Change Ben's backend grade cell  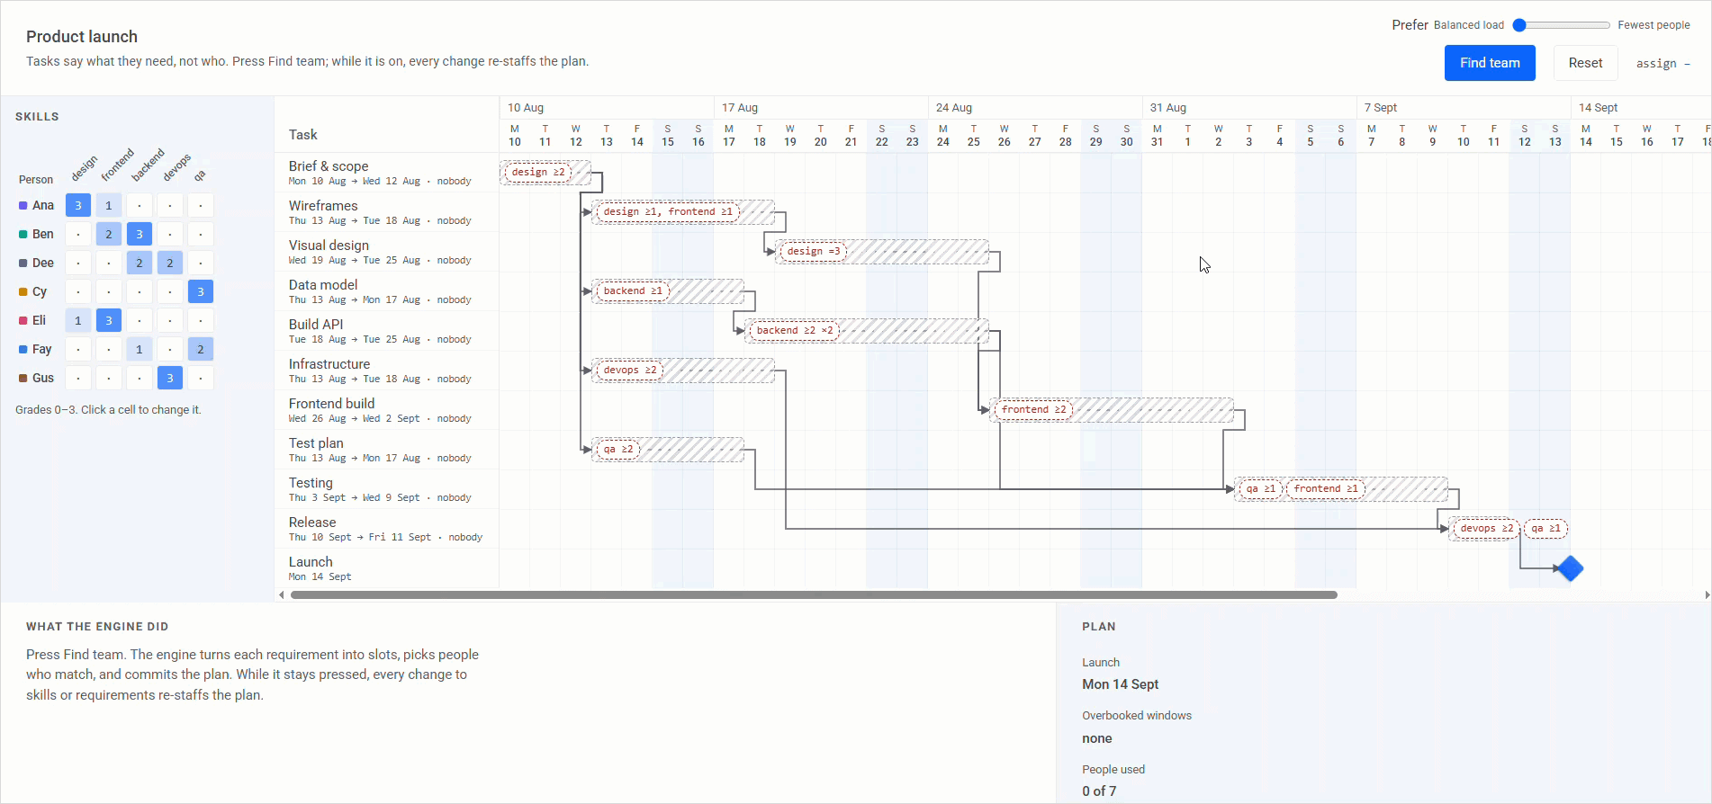click(x=140, y=234)
